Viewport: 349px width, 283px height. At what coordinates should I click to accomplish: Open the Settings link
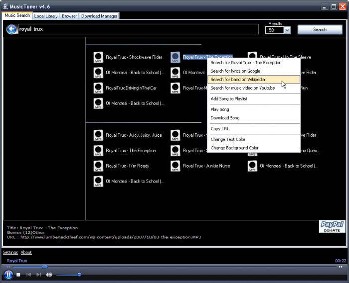pos(10,252)
